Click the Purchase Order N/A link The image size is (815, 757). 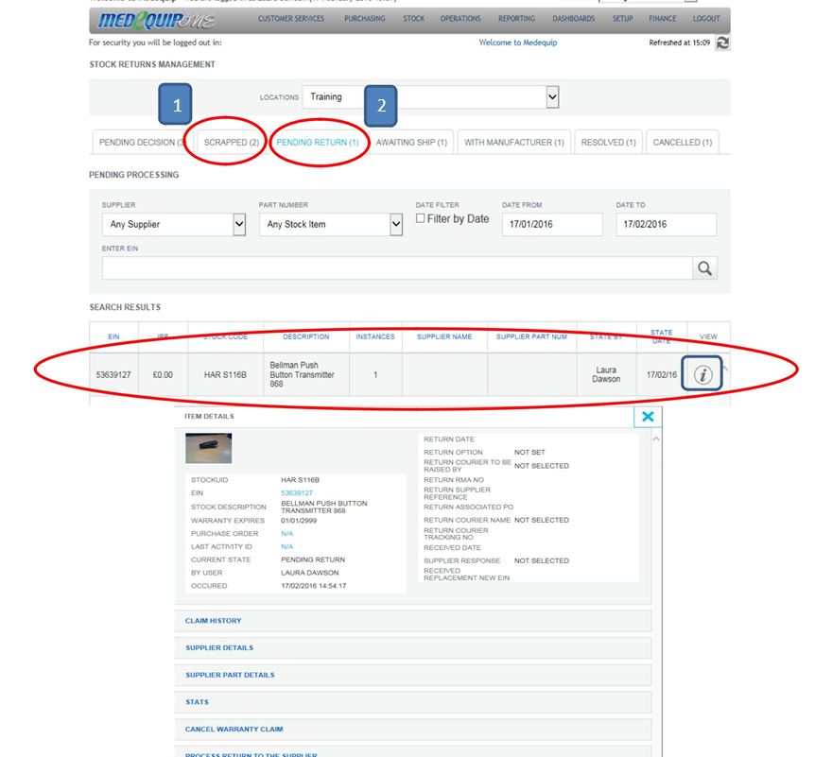(x=286, y=534)
